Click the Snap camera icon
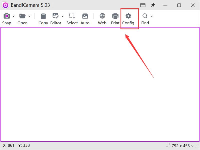Viewport: 200px width, 150px height. pos(7,16)
